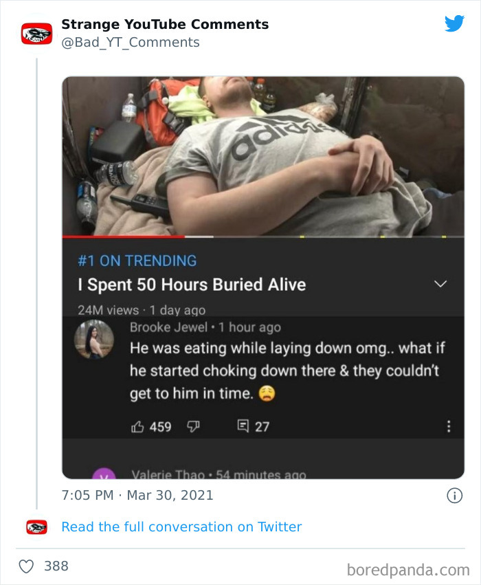Click the Twitter bird logo

click(x=454, y=23)
